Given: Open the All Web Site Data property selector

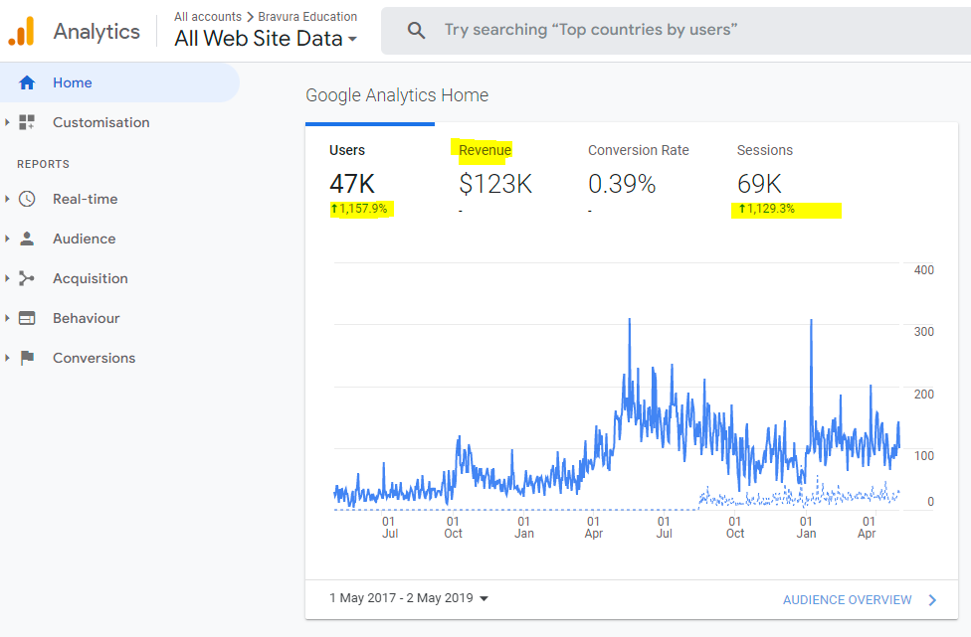Looking at the screenshot, I should 264,37.
